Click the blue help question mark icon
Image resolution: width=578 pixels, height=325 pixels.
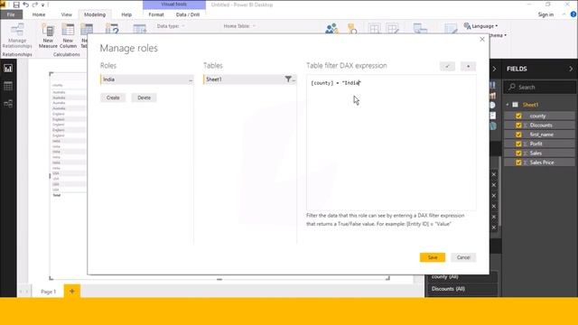(x=573, y=14)
